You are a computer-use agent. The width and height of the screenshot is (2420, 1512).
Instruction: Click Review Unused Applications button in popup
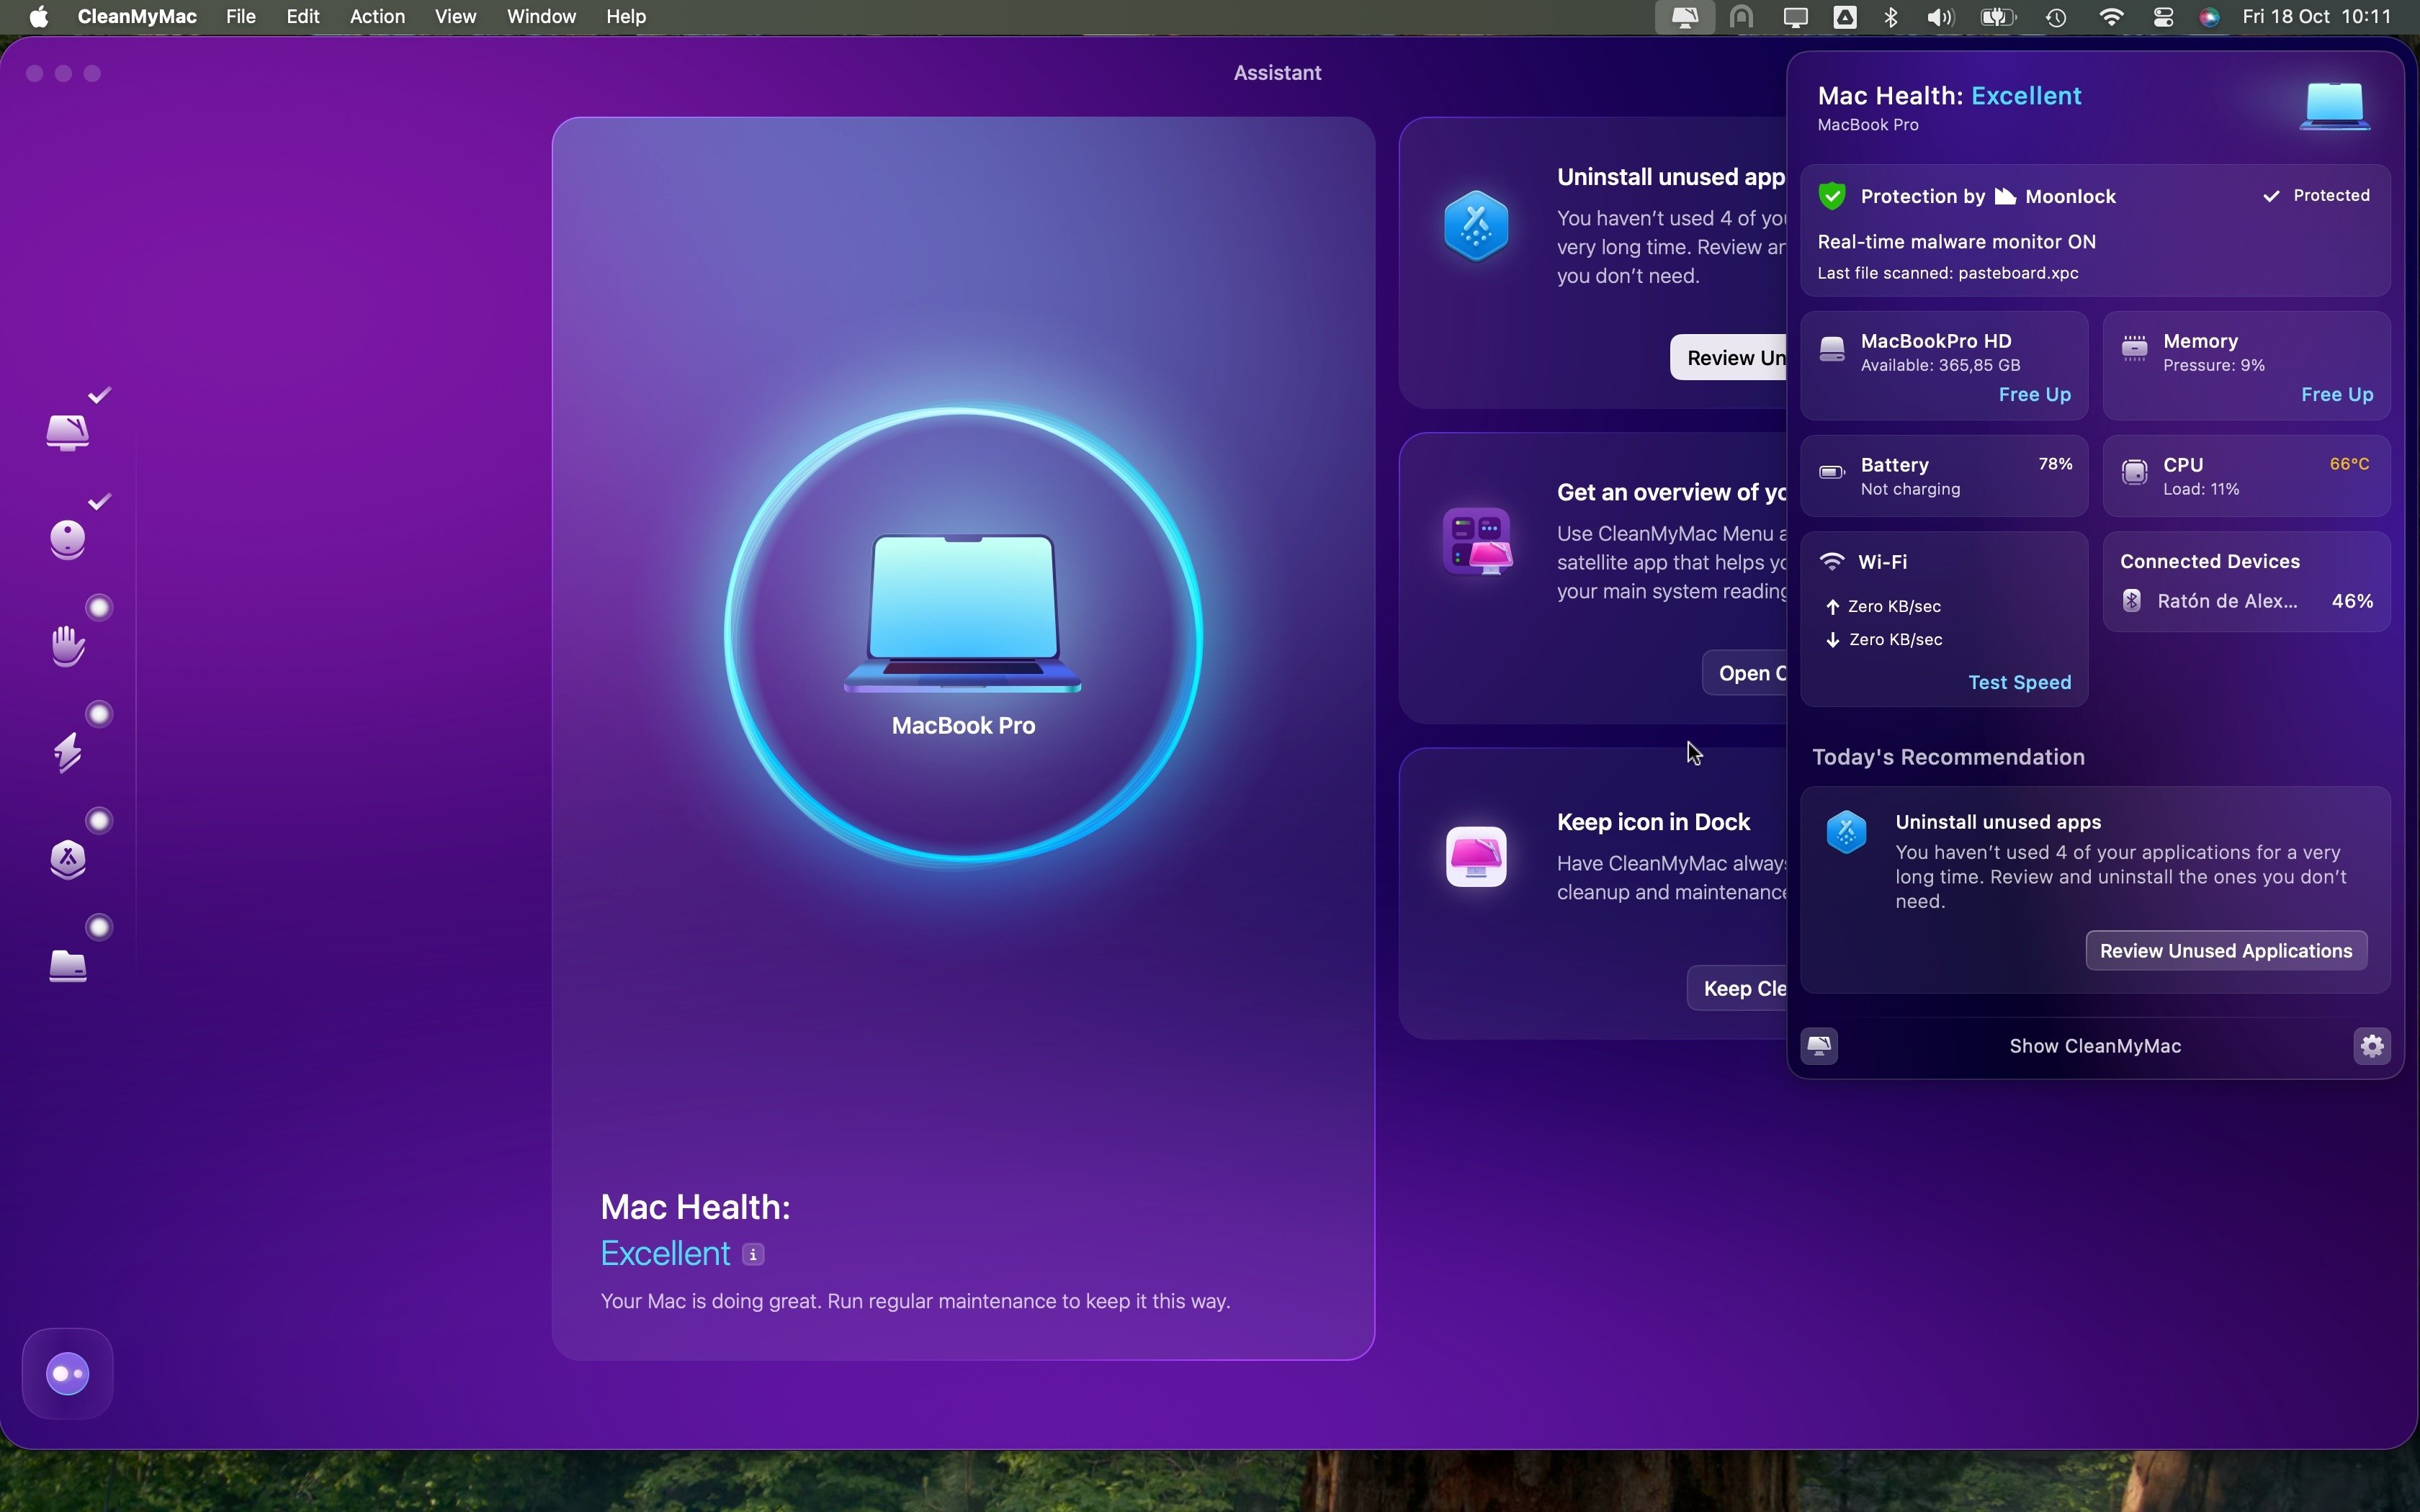point(2226,951)
